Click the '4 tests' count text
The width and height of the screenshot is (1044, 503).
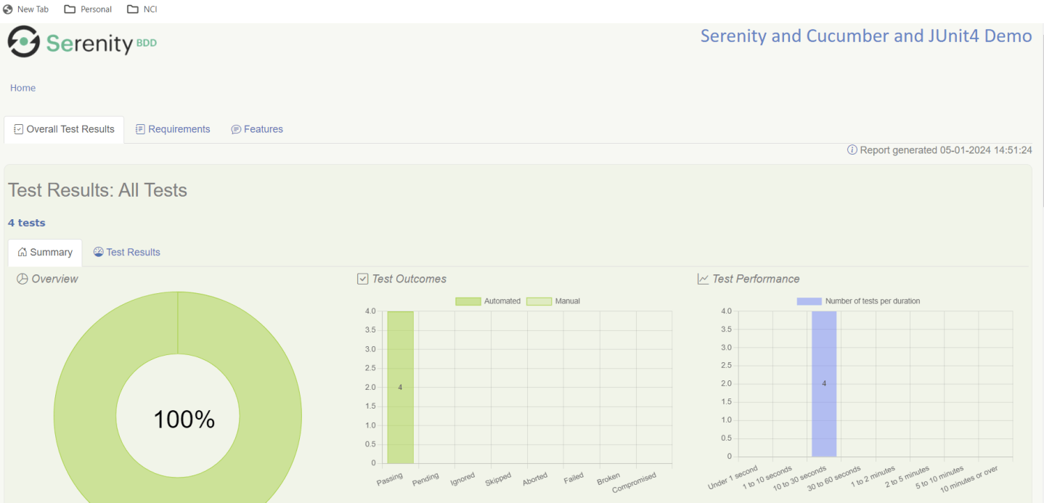click(x=27, y=223)
